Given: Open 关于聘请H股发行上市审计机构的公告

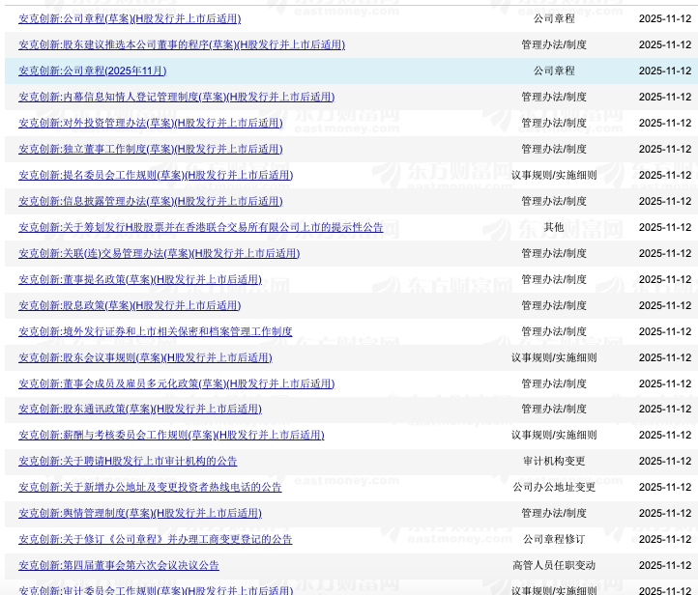Looking at the screenshot, I should click(128, 461).
